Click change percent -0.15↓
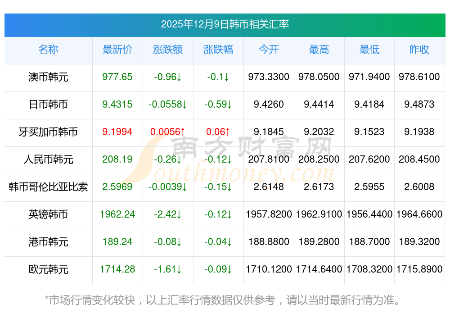This screenshot has width=450, height=314. click(218, 187)
